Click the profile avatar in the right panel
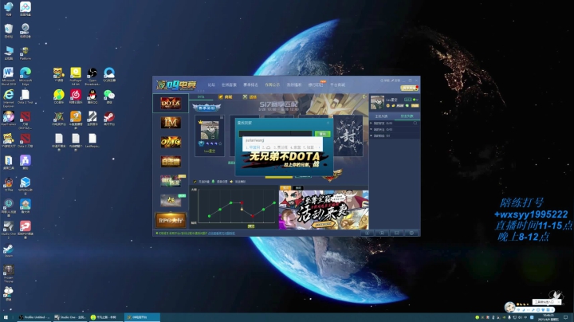The height and width of the screenshot is (322, 574). (377, 102)
